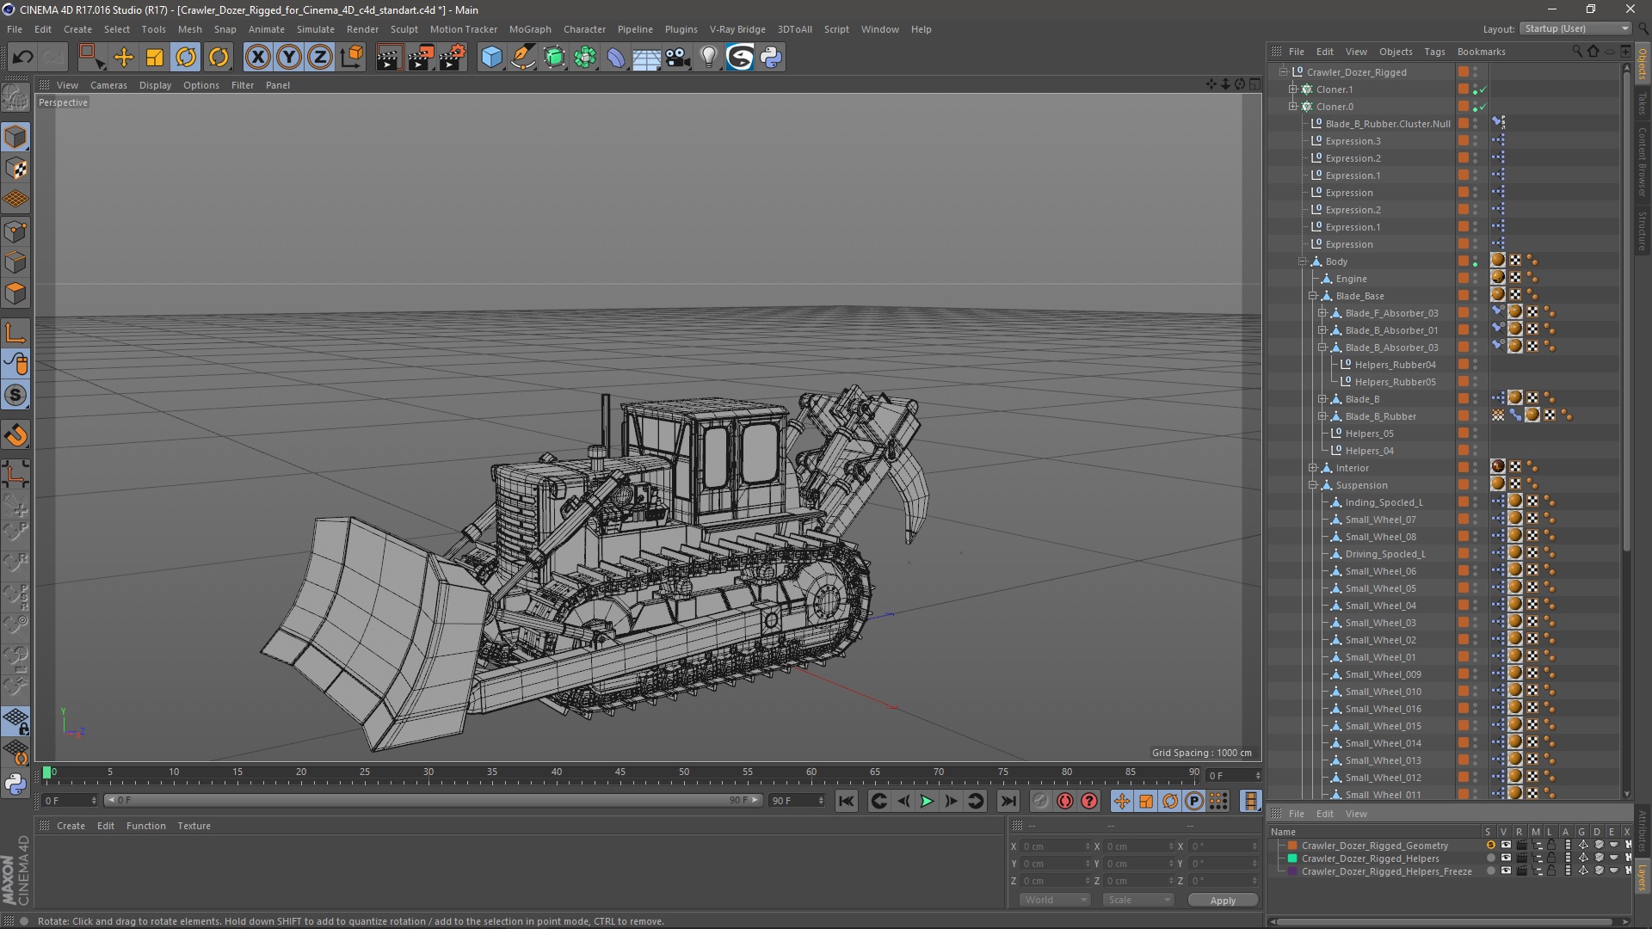Click the Live Selection tool icon
Viewport: 1652px width, 929px height.
[91, 58]
